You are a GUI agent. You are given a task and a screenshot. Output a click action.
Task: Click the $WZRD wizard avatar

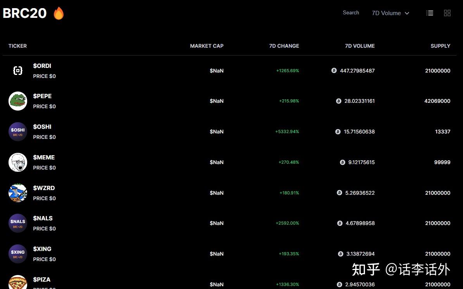click(17, 192)
